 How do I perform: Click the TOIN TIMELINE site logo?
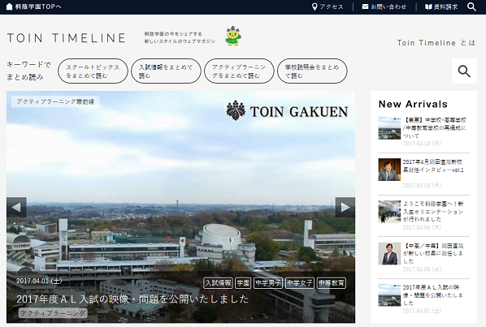pyautogui.click(x=67, y=38)
